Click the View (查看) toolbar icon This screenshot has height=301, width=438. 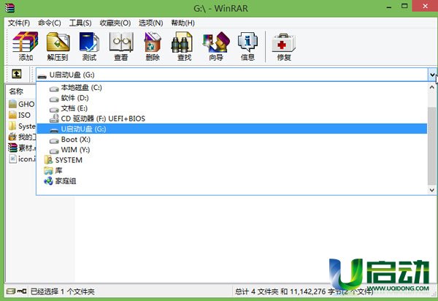click(121, 46)
